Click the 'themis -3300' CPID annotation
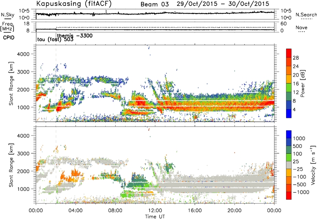 [75, 36]
